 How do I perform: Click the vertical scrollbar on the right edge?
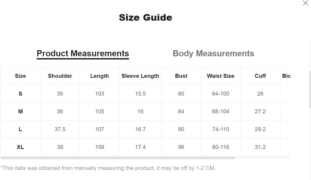click(310, 89)
